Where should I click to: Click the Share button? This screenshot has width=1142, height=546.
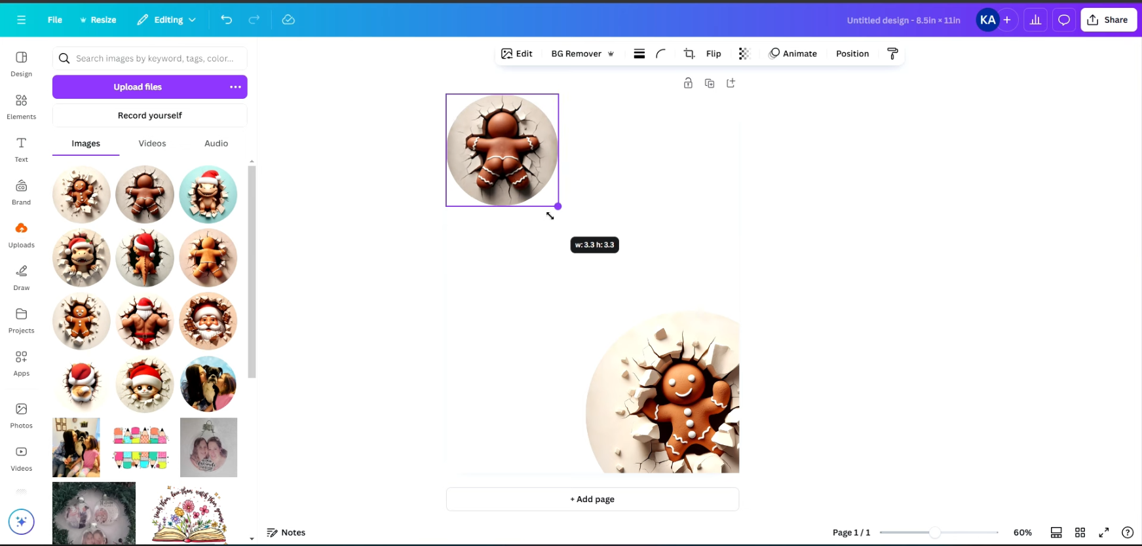(1108, 20)
